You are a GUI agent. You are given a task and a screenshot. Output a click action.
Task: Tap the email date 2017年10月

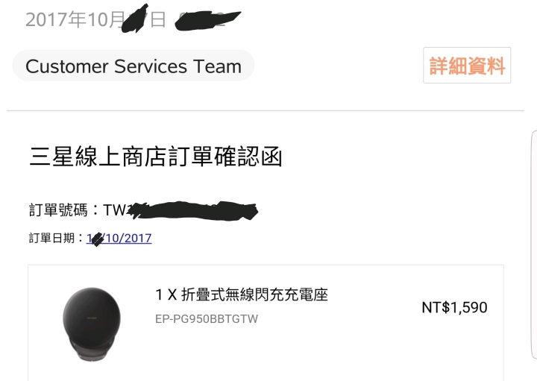tap(75, 19)
